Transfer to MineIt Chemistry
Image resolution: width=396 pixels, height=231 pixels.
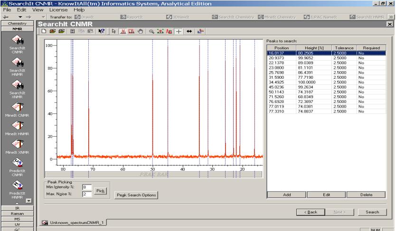pos(277,17)
